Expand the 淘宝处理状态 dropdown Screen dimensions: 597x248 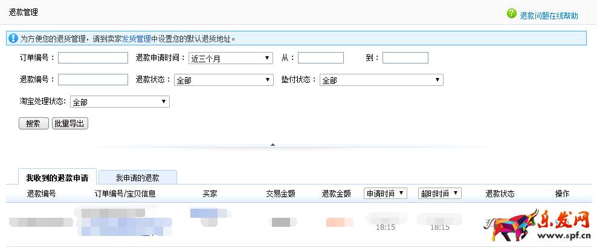[120, 102]
